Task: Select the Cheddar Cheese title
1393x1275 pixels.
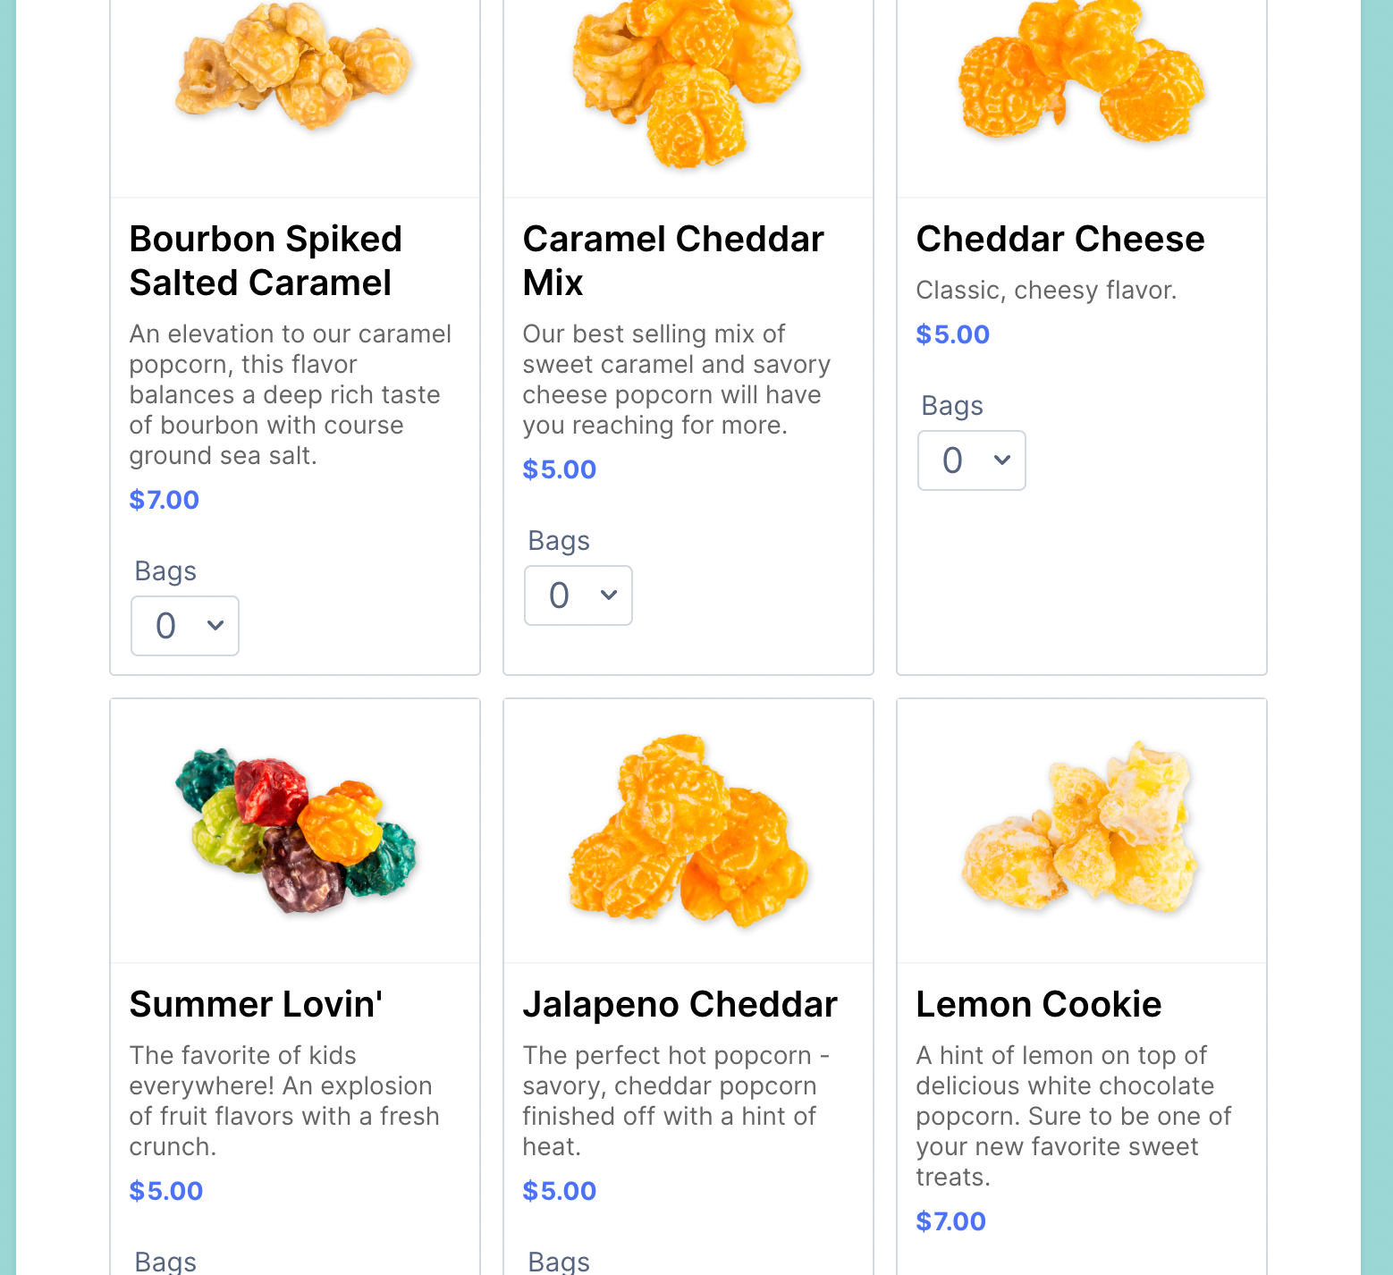Action: (x=1060, y=239)
